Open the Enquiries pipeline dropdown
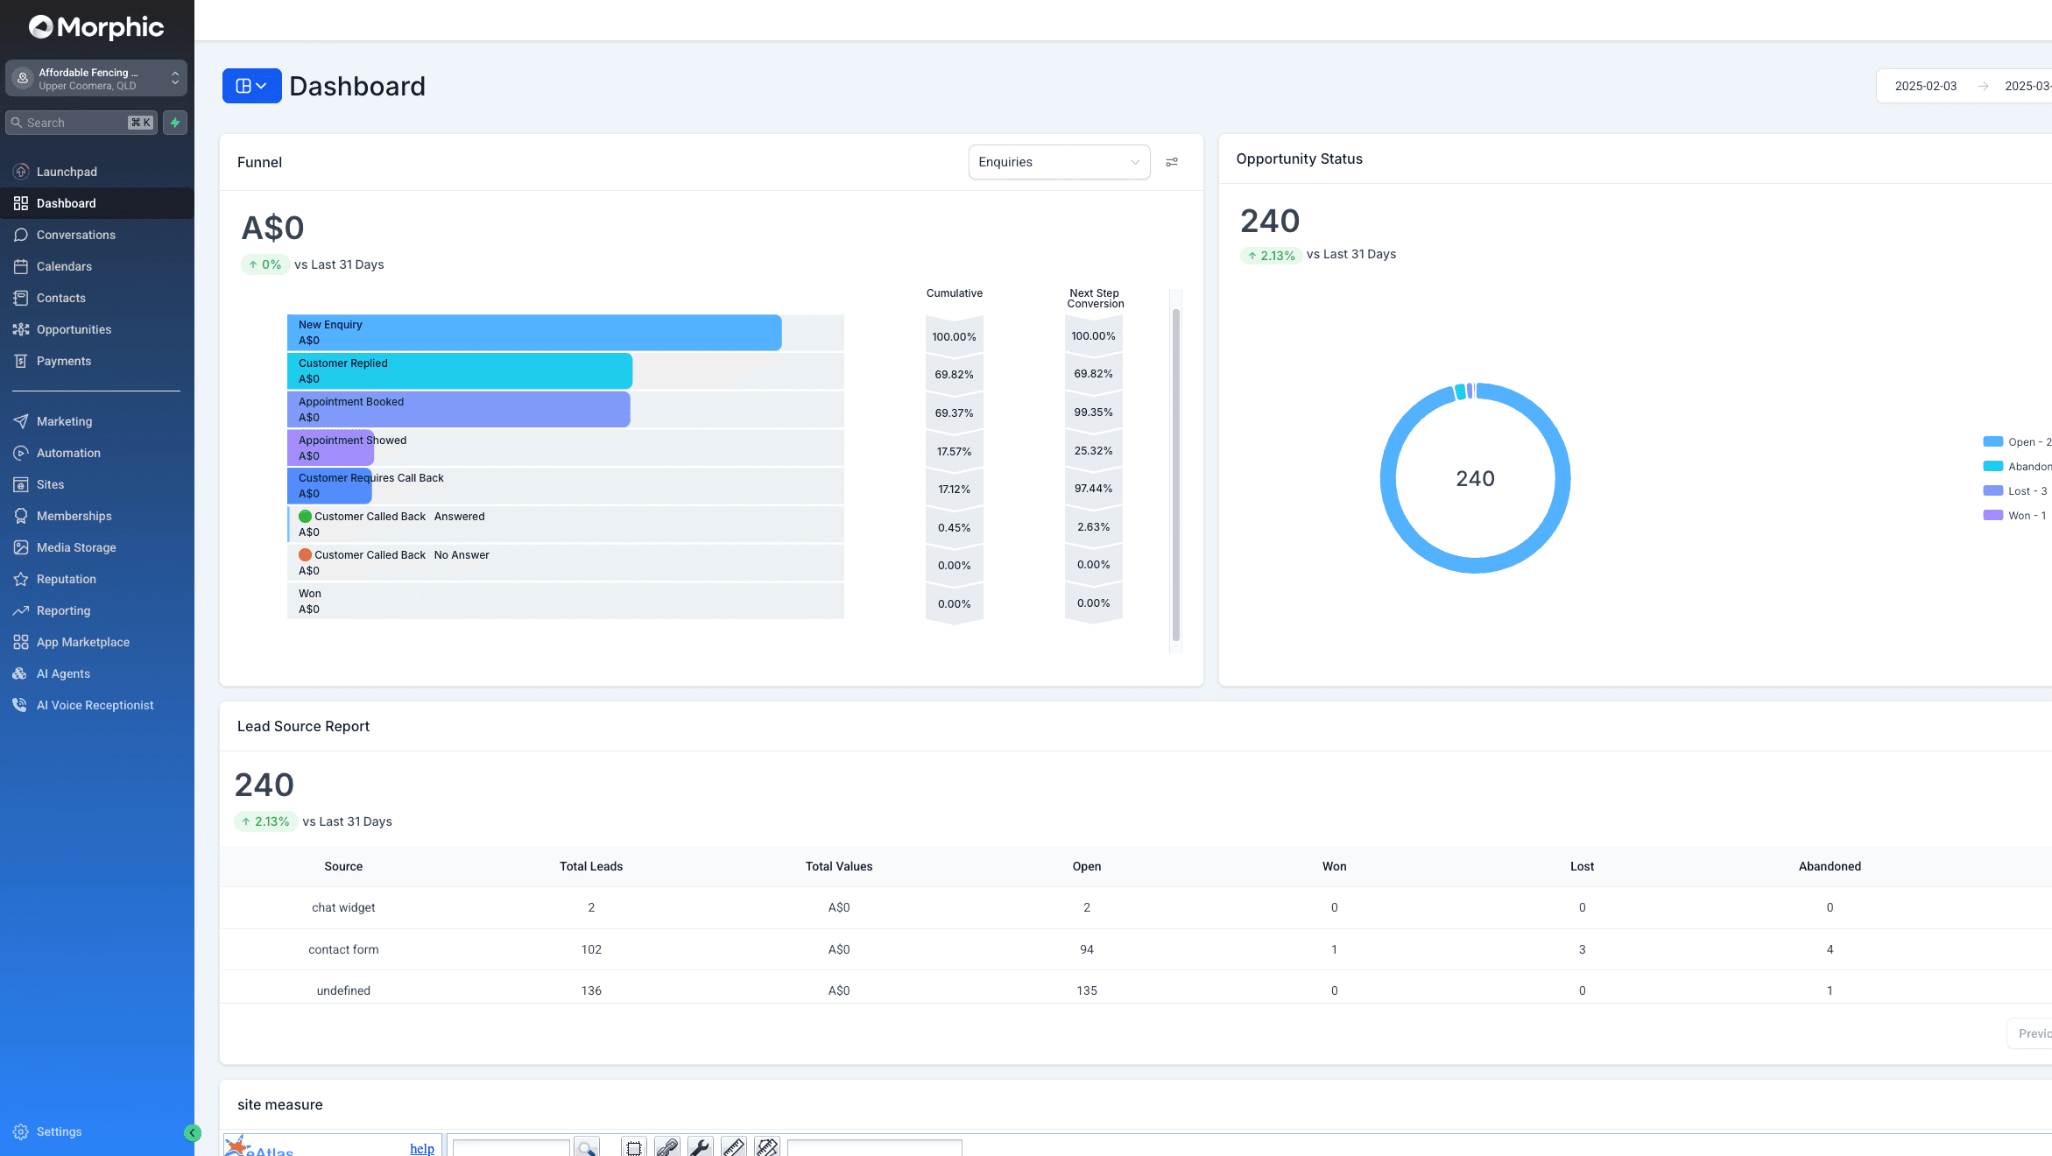Viewport: 2052px width, 1156px height. [x=1059, y=162]
